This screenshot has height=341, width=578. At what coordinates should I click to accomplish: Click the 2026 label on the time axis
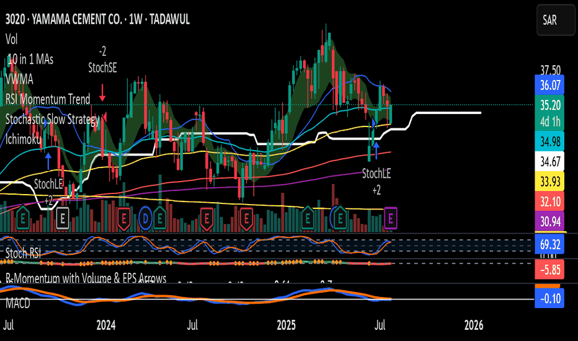click(x=473, y=325)
